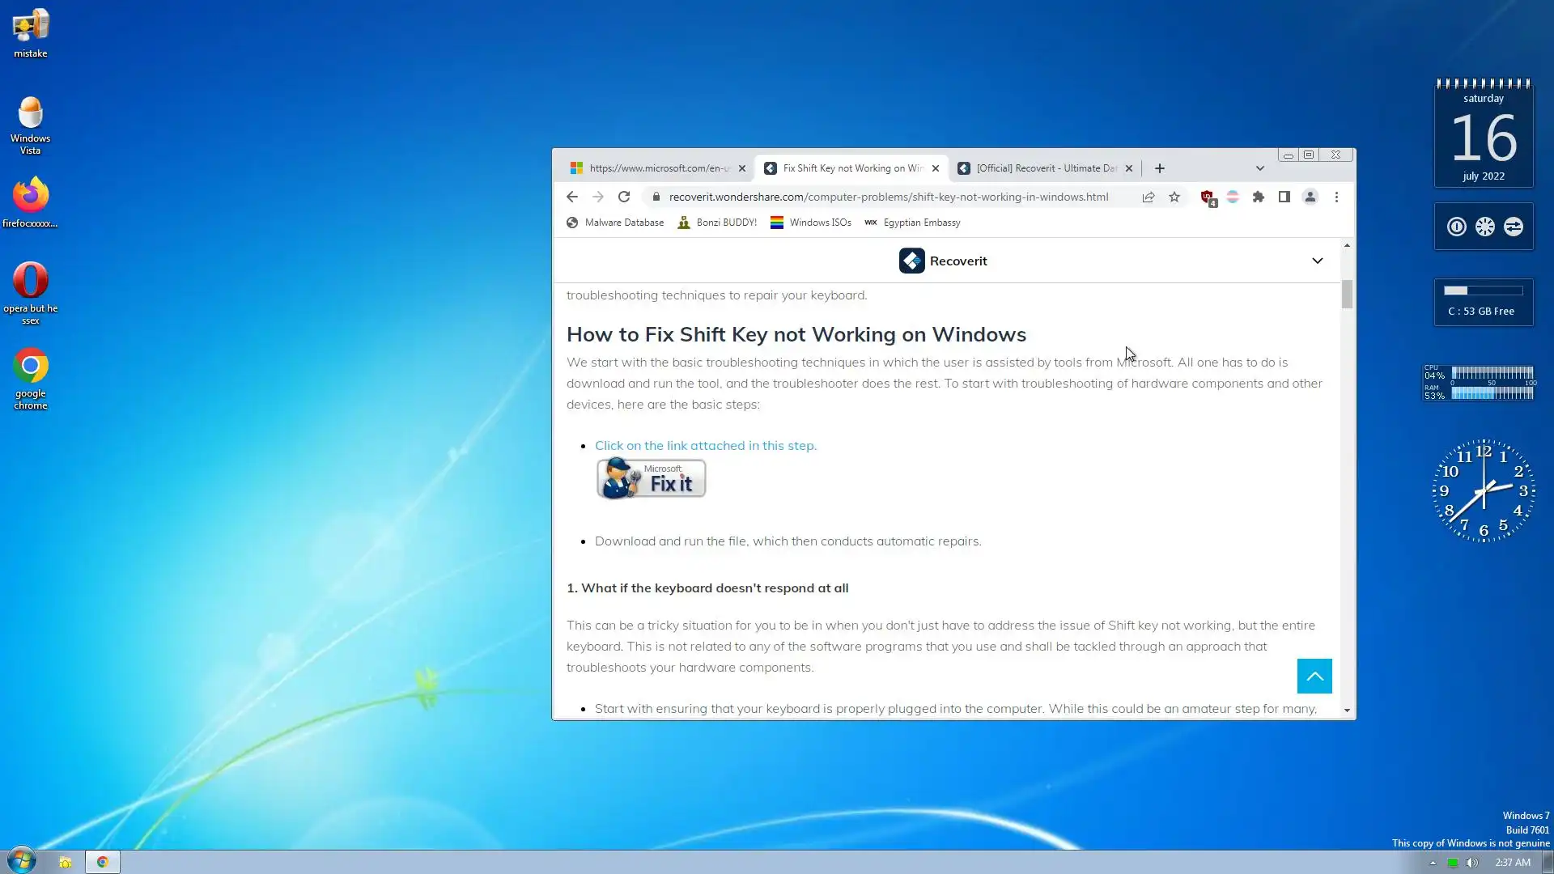Screen dimensions: 1554x874
Task: Click the blue scroll-to-top button
Action: [x=1314, y=676]
